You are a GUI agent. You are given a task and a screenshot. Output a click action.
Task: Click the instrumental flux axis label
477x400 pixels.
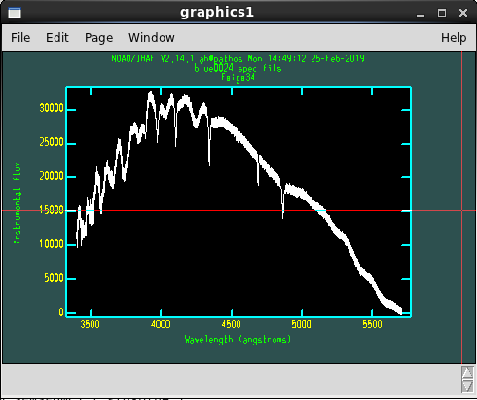pyautogui.click(x=17, y=202)
